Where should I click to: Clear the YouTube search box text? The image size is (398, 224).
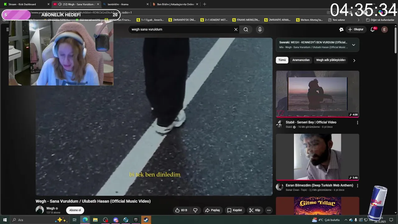[x=236, y=29]
